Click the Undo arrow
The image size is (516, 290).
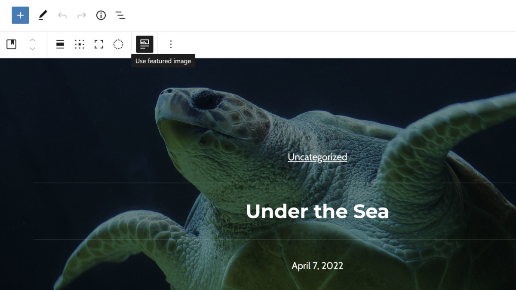(x=62, y=15)
